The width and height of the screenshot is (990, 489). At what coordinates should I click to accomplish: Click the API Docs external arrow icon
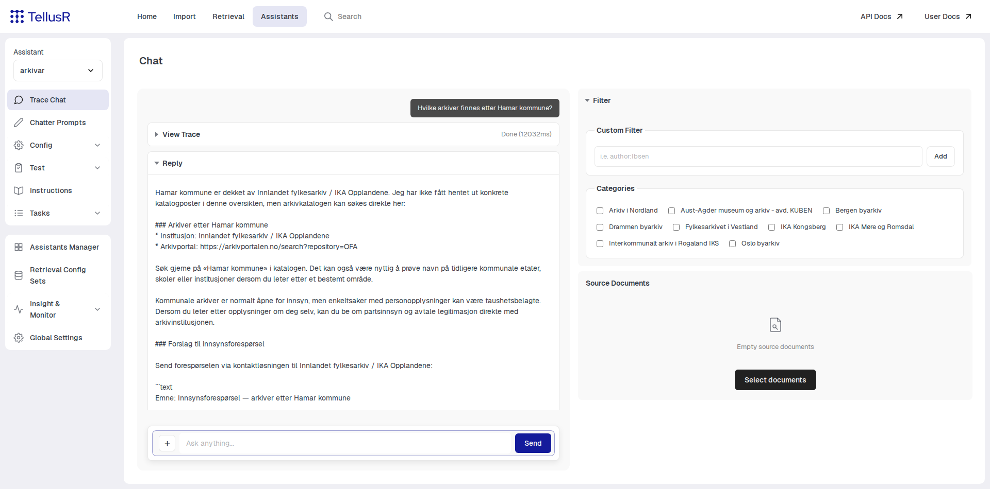pyautogui.click(x=900, y=16)
